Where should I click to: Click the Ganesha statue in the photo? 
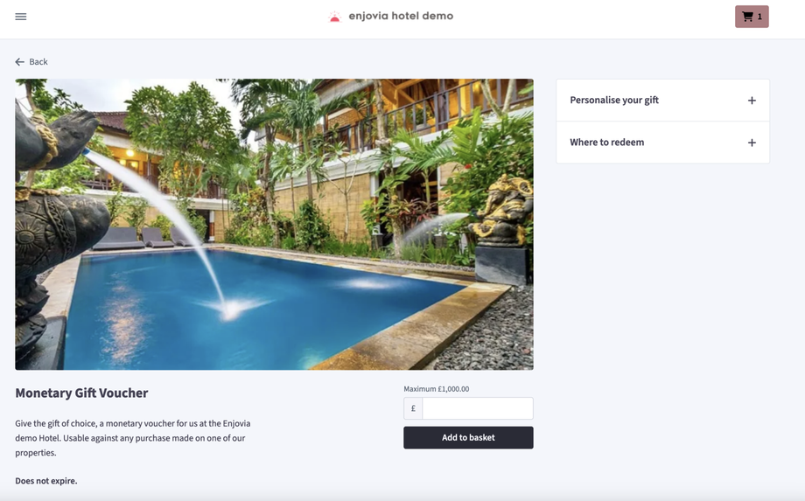(503, 210)
